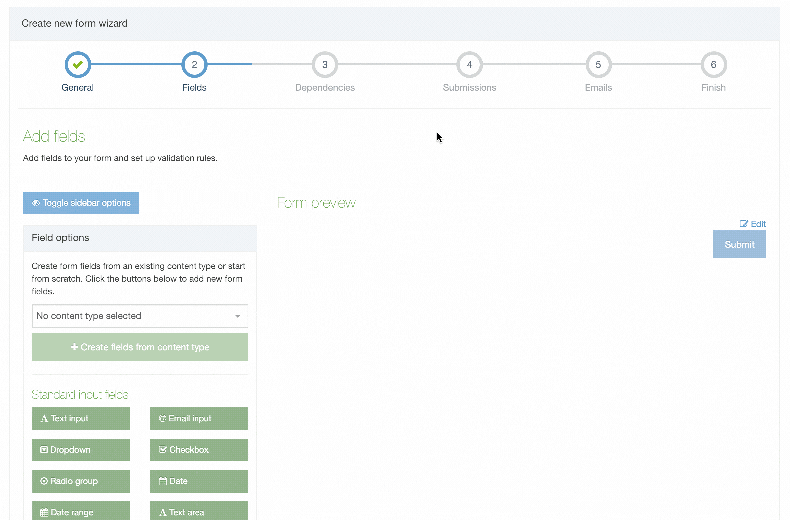The width and height of the screenshot is (790, 520).
Task: Add a Text input field
Action: click(81, 418)
